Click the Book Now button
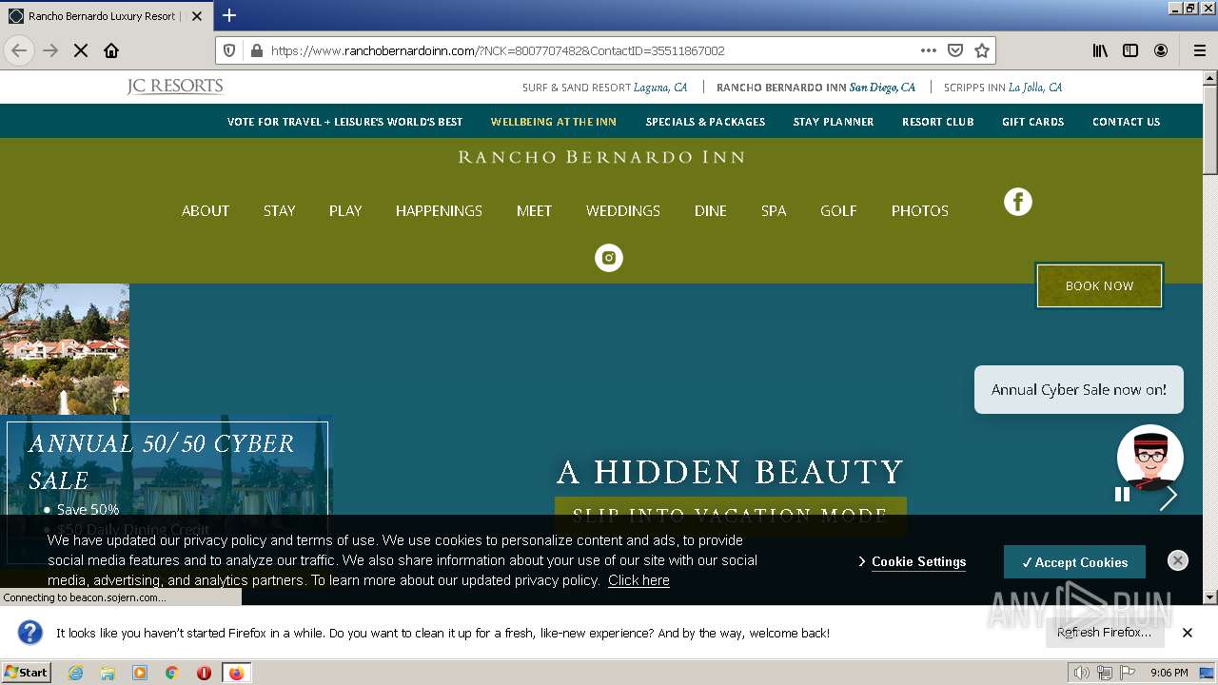This screenshot has width=1218, height=685. 1099,285
